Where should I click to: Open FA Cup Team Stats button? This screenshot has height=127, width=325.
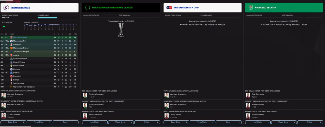coord(176,122)
